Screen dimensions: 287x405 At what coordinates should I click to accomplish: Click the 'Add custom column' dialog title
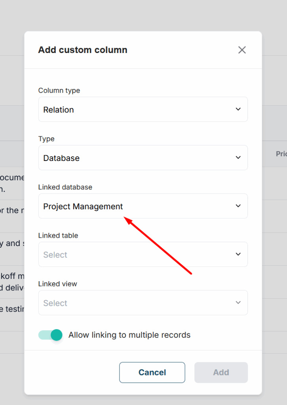point(83,50)
